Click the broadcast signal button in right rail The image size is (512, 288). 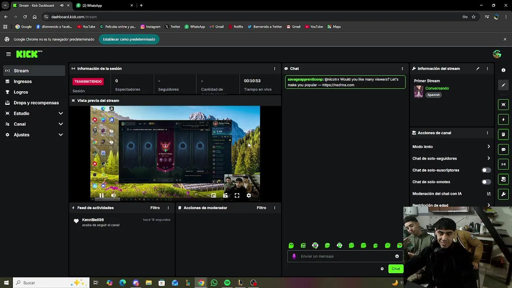point(503,164)
